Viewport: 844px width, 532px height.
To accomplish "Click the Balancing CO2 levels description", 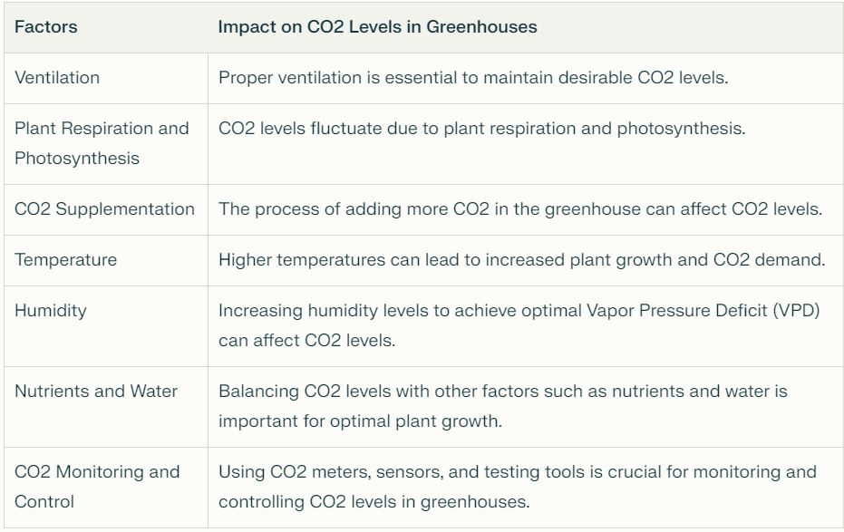I will point(502,392).
